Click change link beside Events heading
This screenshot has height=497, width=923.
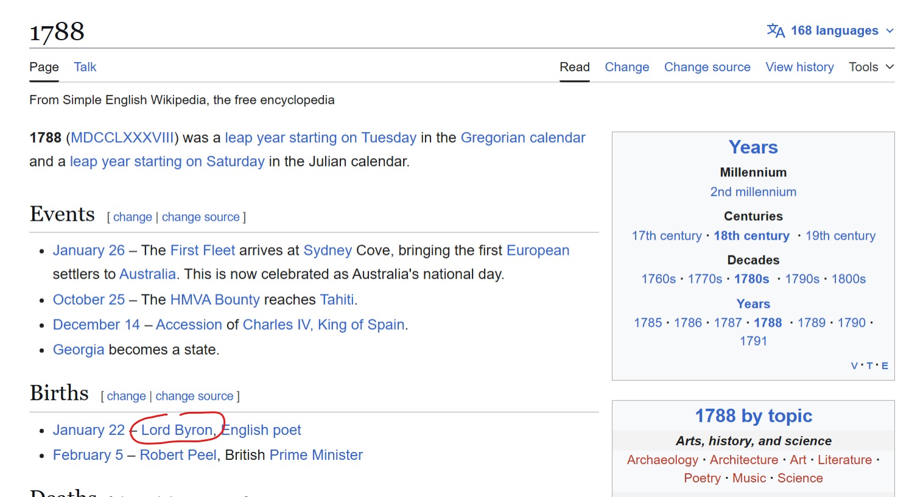tap(133, 217)
